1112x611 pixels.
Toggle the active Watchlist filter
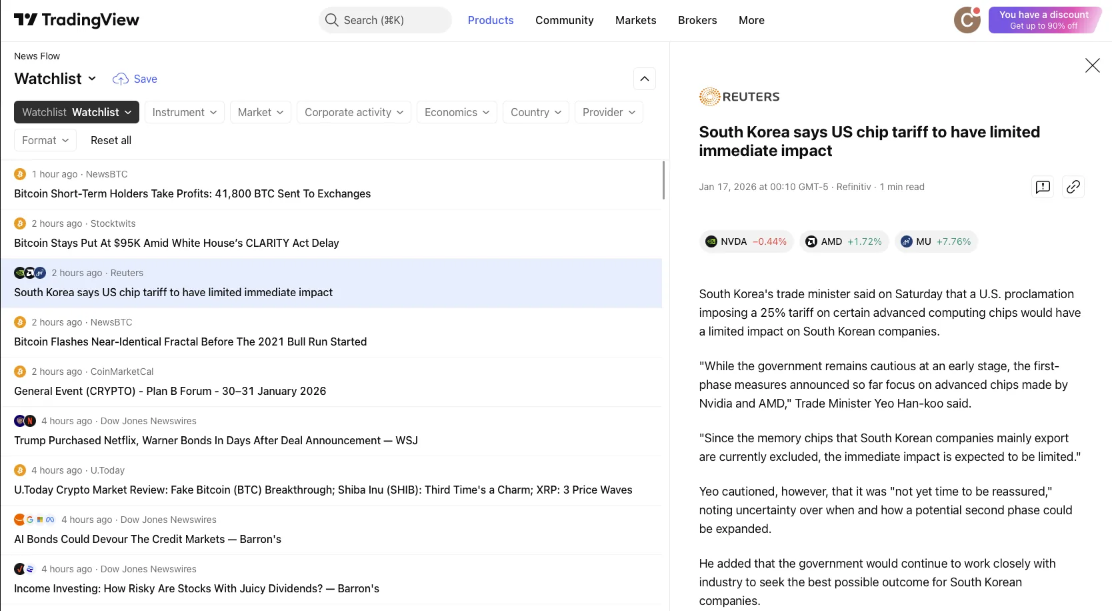coord(77,112)
